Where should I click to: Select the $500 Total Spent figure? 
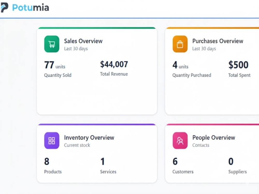click(x=238, y=65)
